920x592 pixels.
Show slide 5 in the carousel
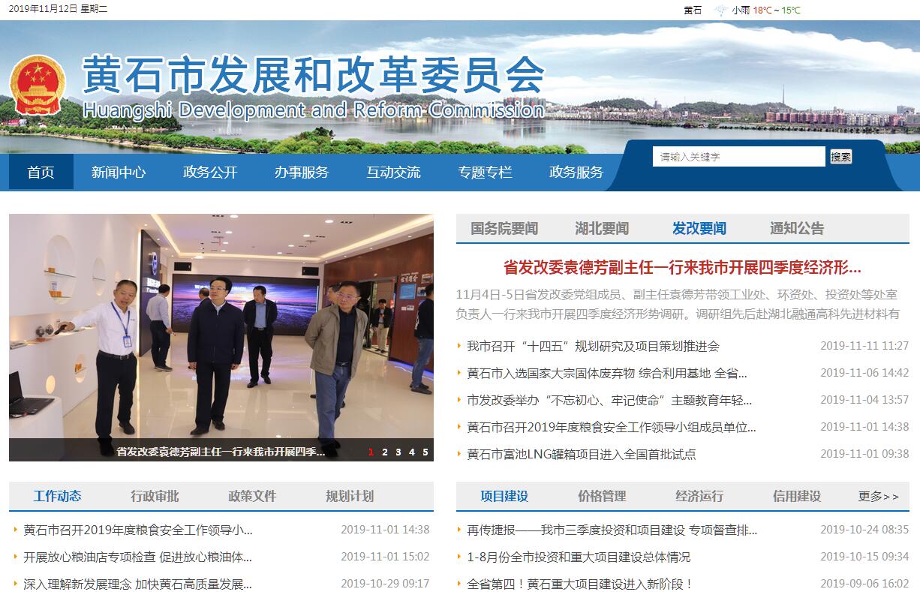[425, 452]
